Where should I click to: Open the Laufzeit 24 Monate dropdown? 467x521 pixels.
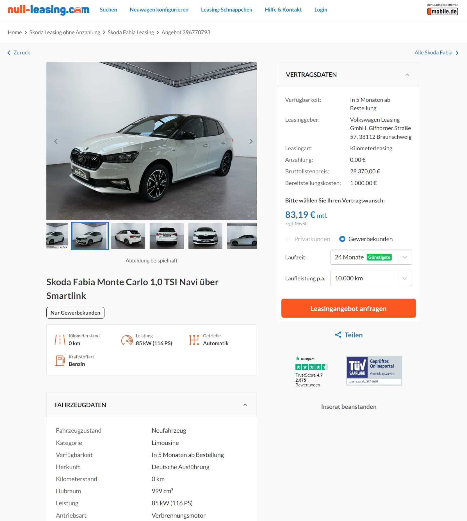tap(371, 257)
